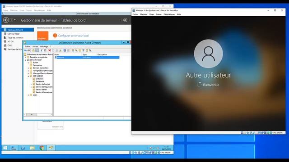Open Périphériques menu of Windows 10 VM

click(169, 14)
